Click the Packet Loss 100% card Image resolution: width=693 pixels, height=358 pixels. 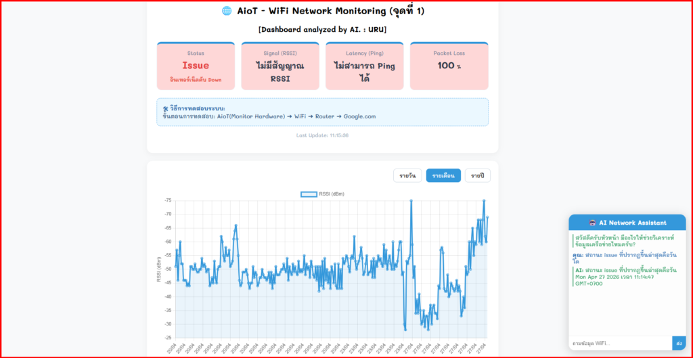(x=449, y=66)
